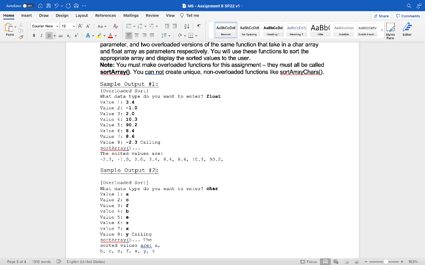
Task: Select the strikethrough formatting icon
Action: (60, 35)
